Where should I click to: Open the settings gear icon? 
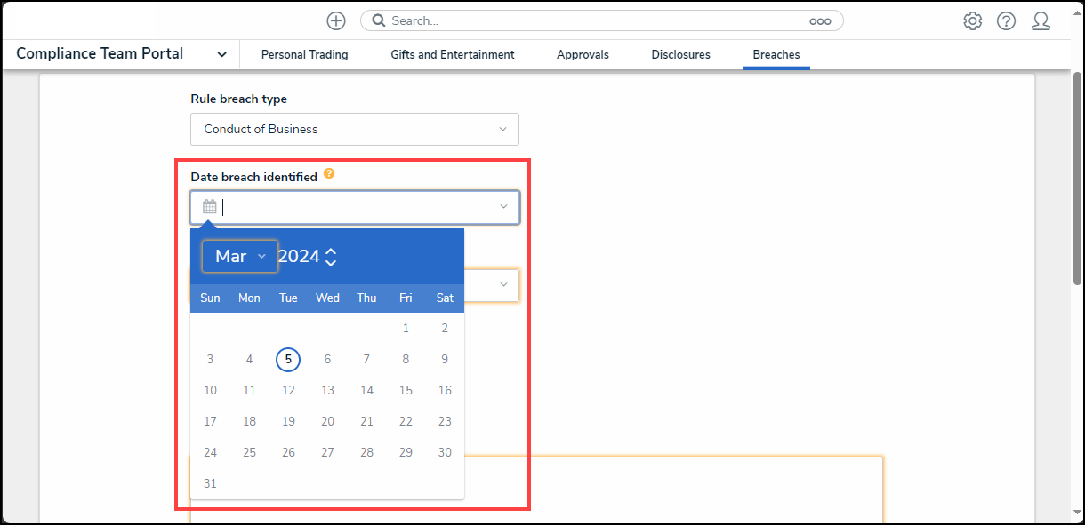972,21
